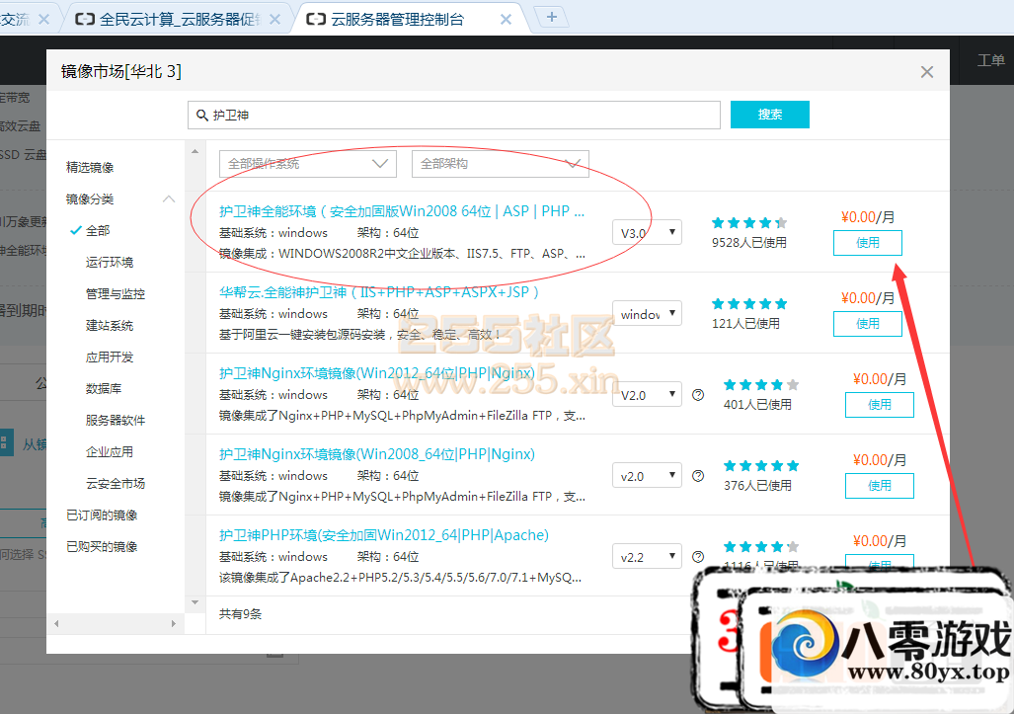1014x714 pixels.
Task: Select the 运行环境 category
Action: pyautogui.click(x=110, y=263)
